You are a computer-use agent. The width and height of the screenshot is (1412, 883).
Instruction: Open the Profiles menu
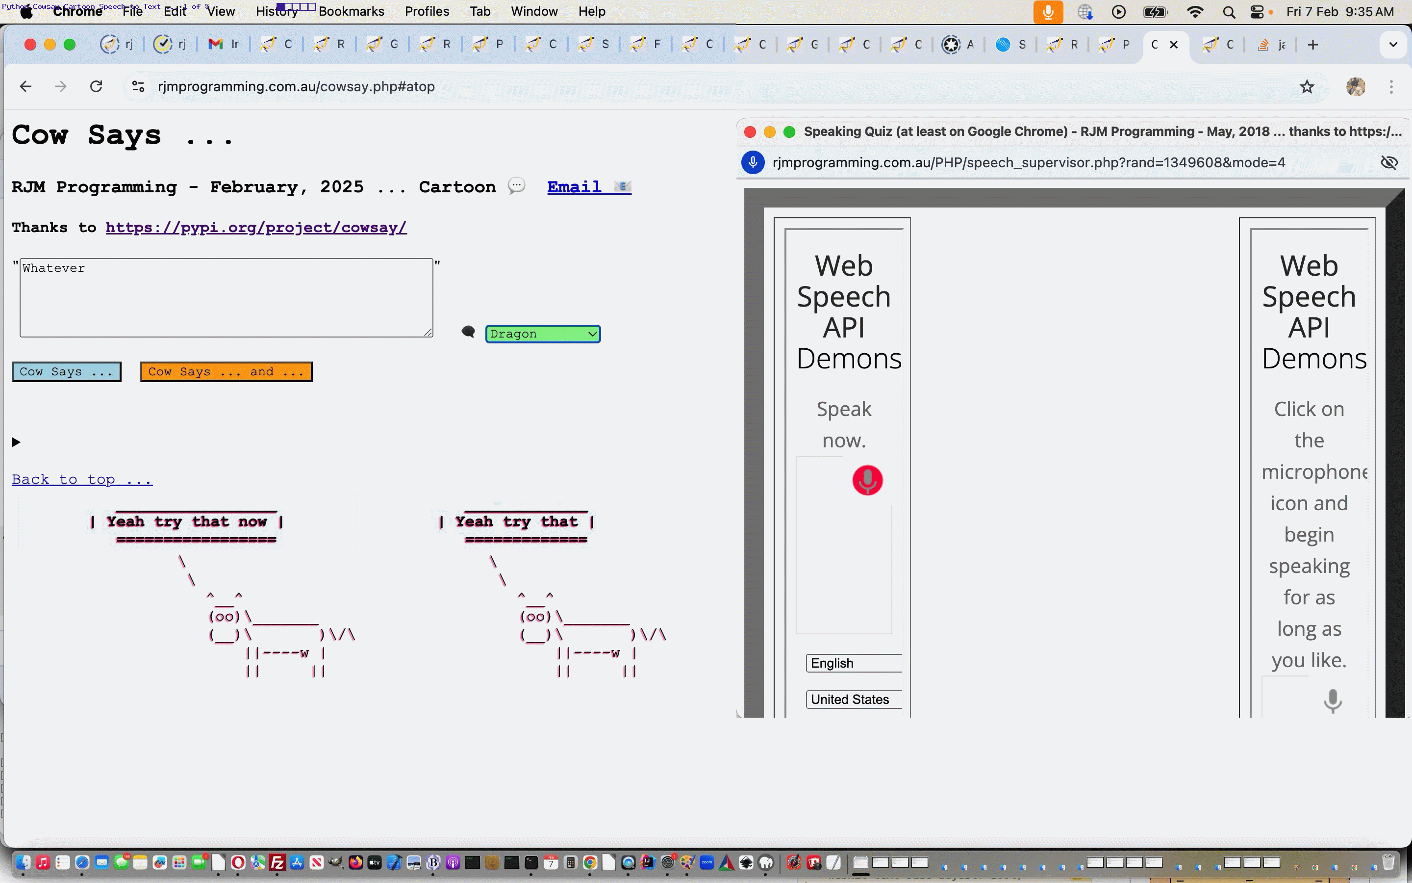point(427,12)
